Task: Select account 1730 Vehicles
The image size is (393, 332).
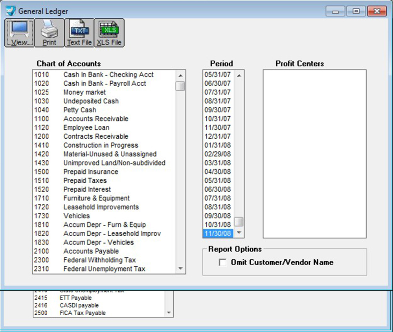Action: click(x=104, y=216)
